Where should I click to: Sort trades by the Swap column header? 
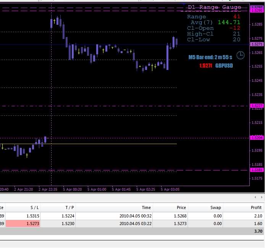point(205,207)
